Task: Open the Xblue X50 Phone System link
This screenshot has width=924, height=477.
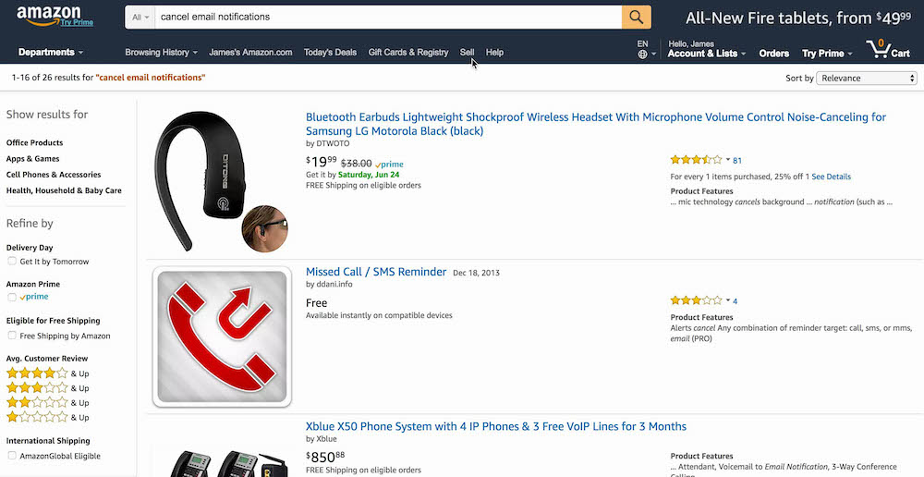Action: (x=496, y=426)
